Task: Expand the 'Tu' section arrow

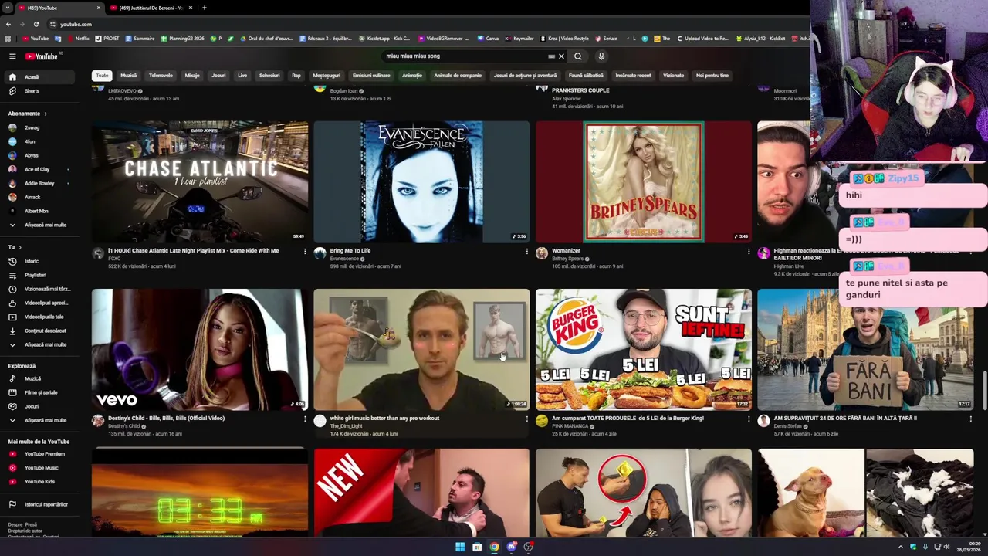Action: click(x=20, y=247)
